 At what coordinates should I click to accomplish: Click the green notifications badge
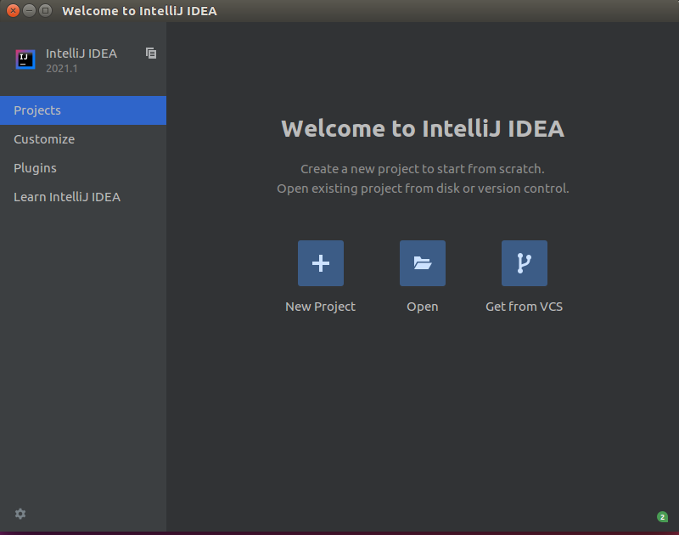(x=662, y=517)
